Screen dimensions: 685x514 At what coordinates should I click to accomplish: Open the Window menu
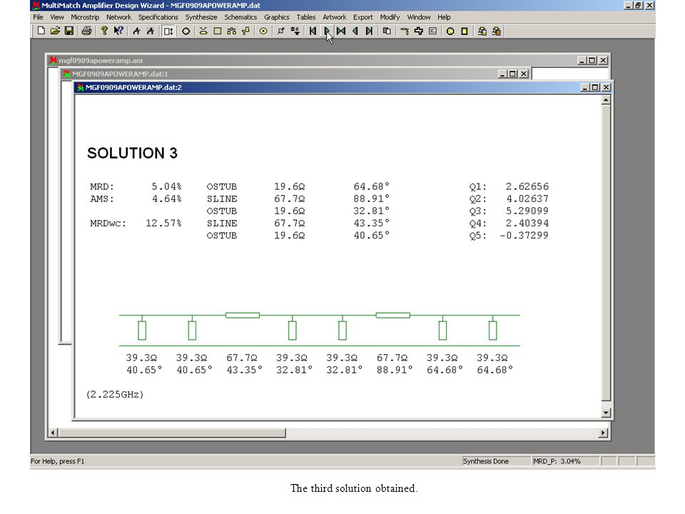419,17
